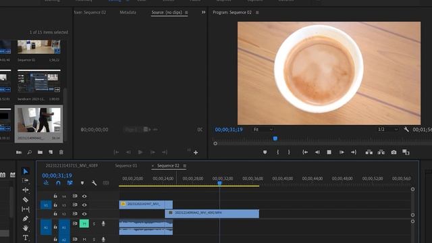Toggle lock on track V2

click(55, 213)
